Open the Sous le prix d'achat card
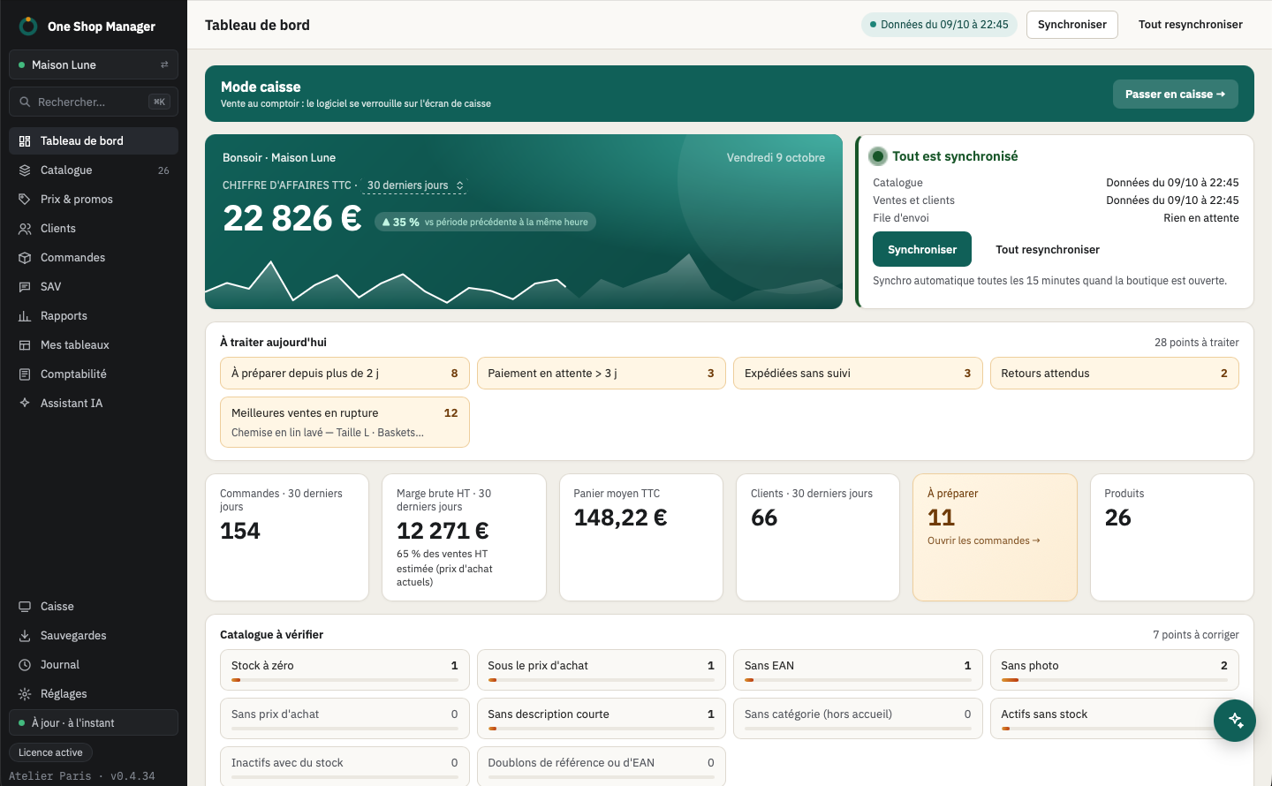This screenshot has height=786, width=1272. tap(601, 669)
